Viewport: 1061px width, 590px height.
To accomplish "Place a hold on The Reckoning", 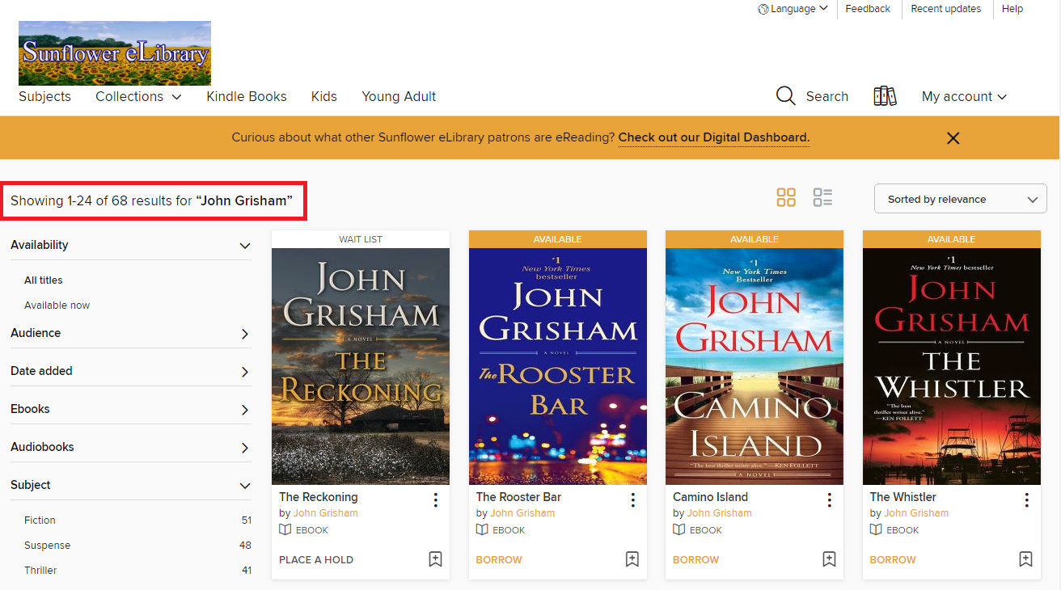I will pos(316,559).
